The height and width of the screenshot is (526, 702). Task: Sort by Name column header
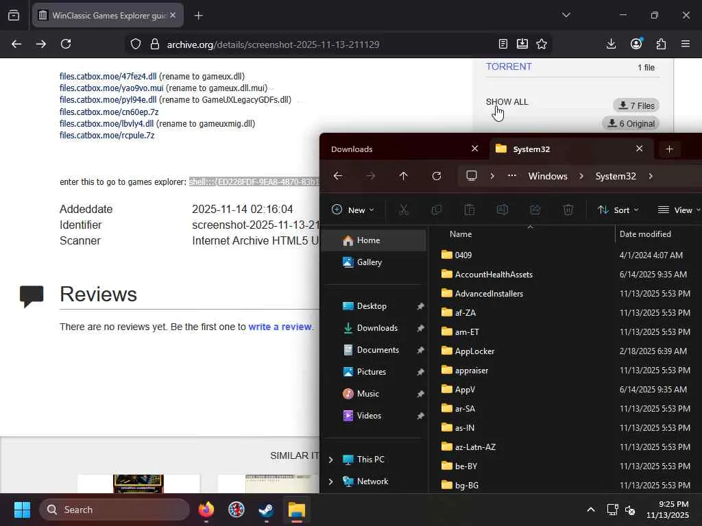coord(461,234)
